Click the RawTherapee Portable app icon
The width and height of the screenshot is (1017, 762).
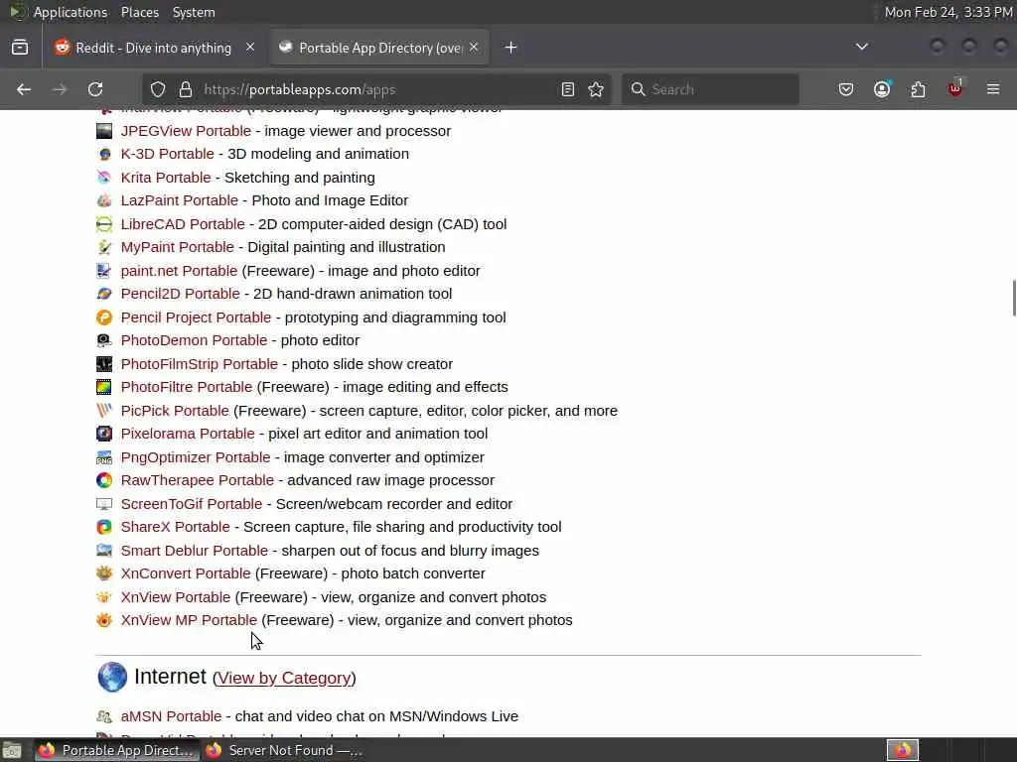tap(103, 481)
